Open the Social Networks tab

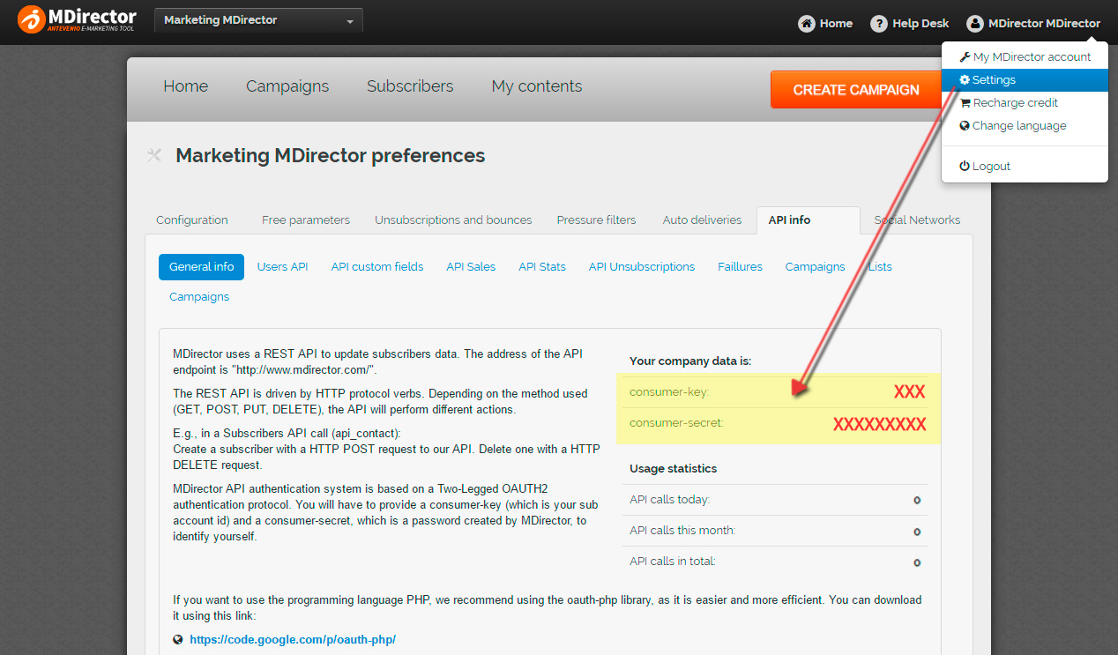(917, 220)
